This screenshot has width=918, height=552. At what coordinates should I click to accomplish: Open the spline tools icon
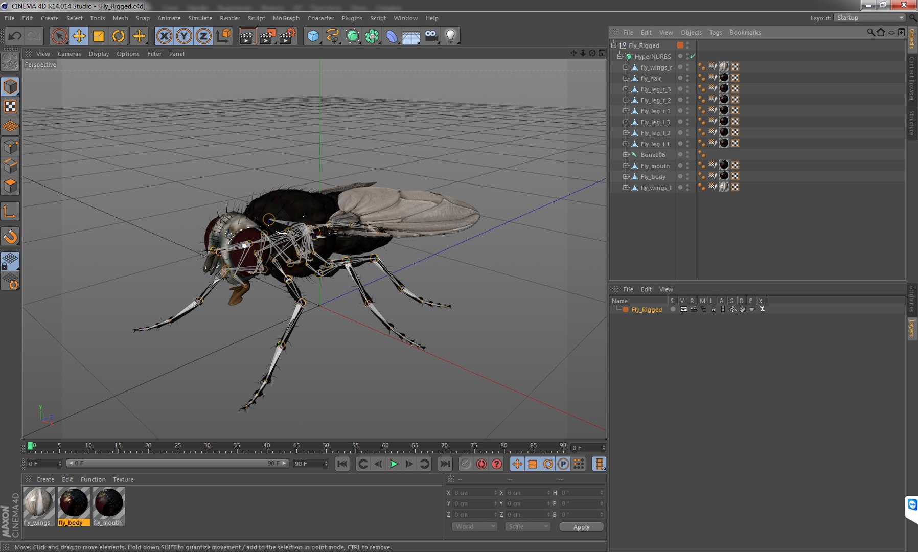tap(333, 36)
